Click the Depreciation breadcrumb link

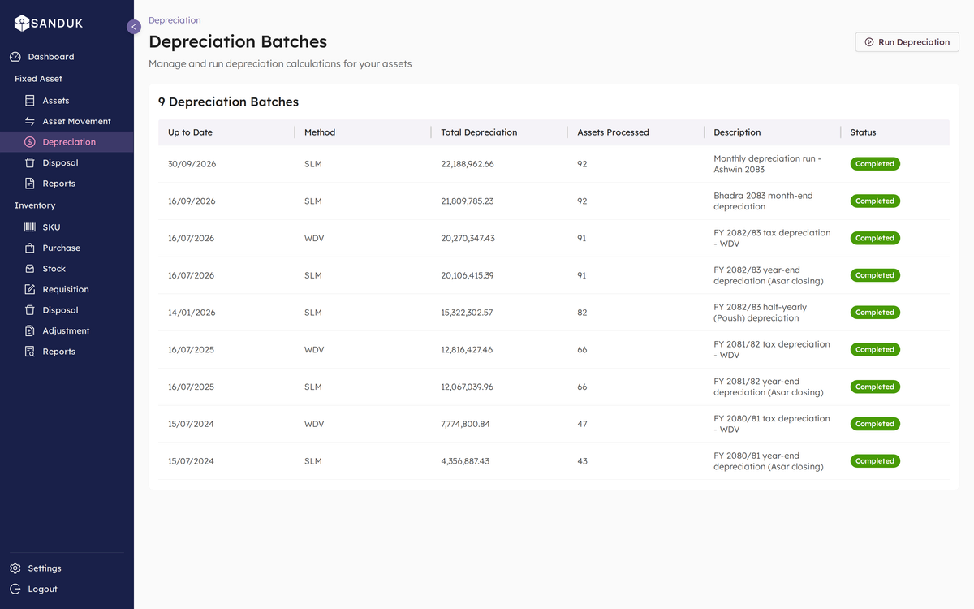(x=175, y=20)
